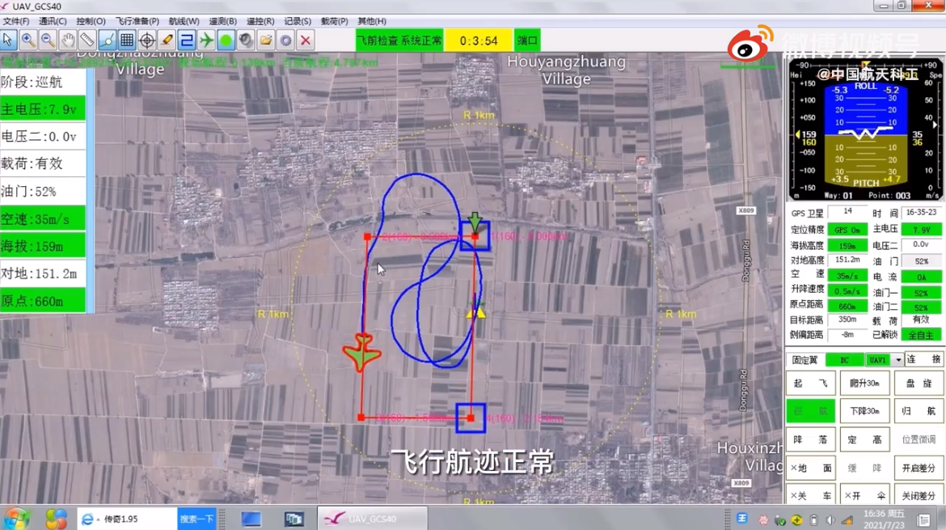Screen dimensions: 946x530
Task: Open the 航线(W) menu
Action: (x=184, y=21)
